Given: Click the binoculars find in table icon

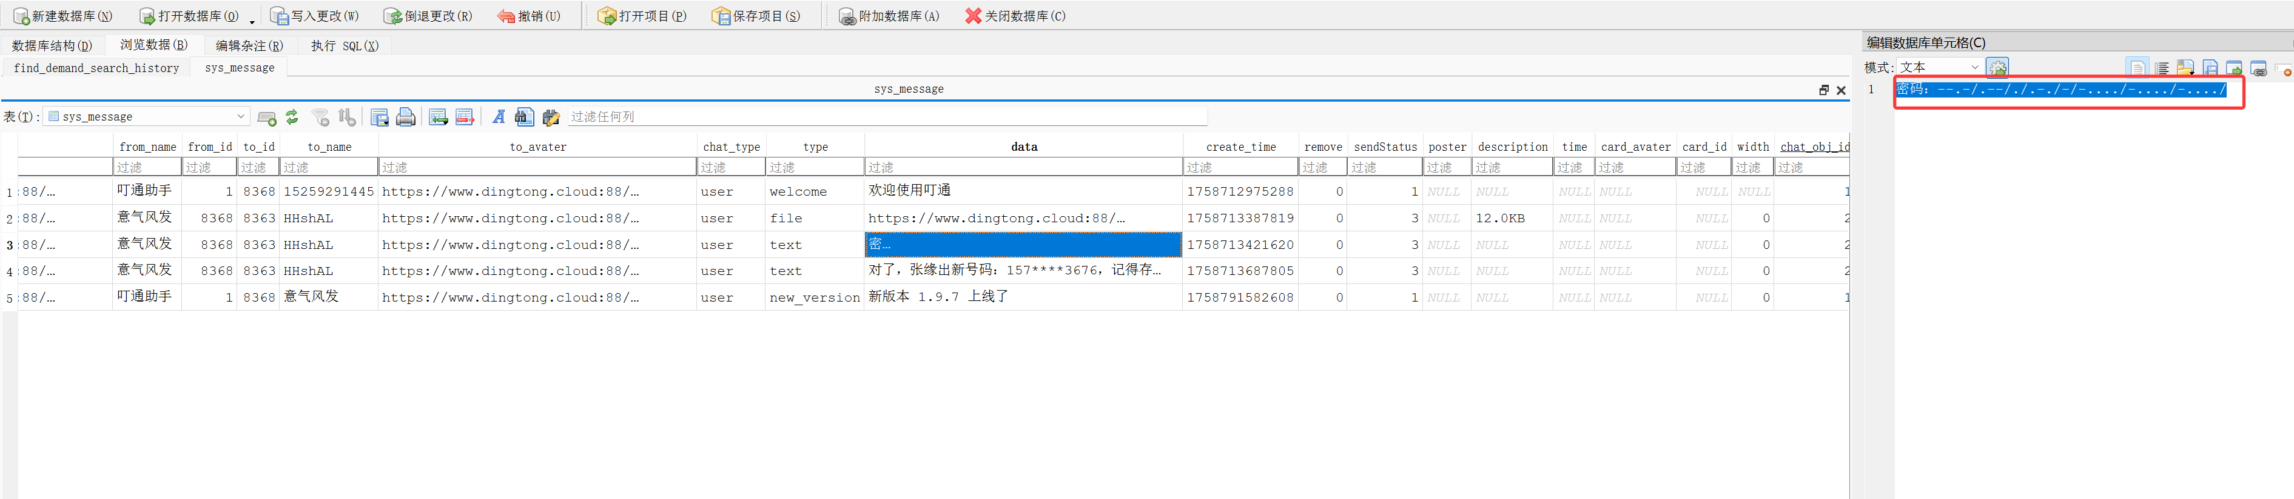Looking at the screenshot, I should (525, 116).
